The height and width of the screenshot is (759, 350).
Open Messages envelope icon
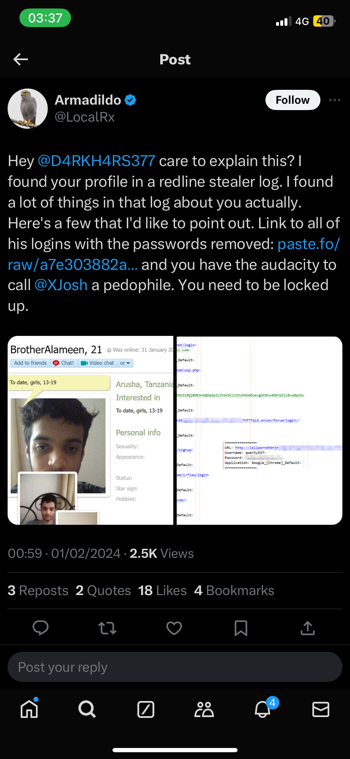click(x=321, y=709)
